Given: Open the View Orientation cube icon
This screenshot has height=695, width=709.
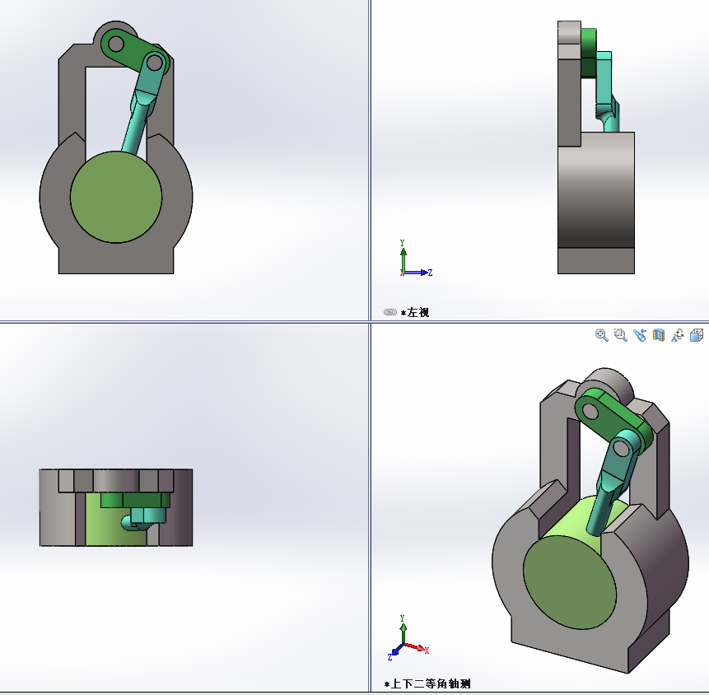Looking at the screenshot, I should pos(697,335).
